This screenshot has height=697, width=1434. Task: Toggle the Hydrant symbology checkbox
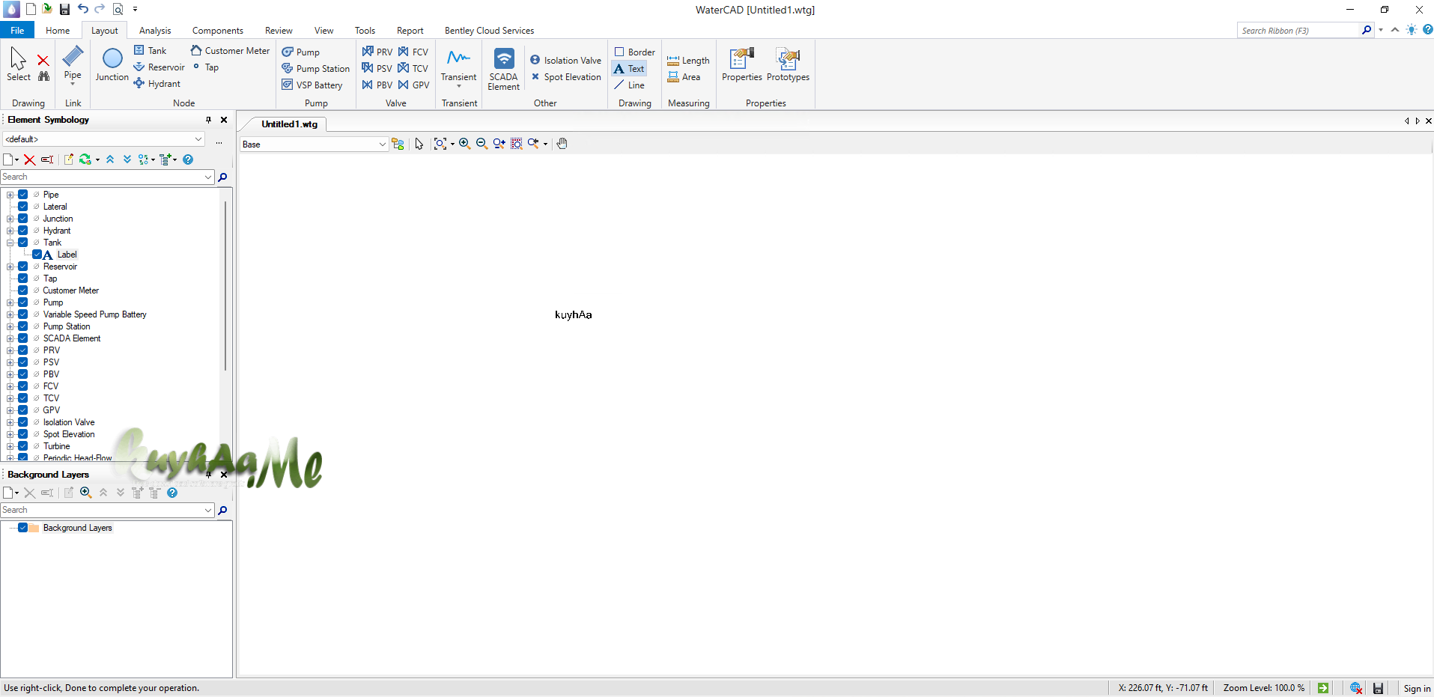(23, 231)
